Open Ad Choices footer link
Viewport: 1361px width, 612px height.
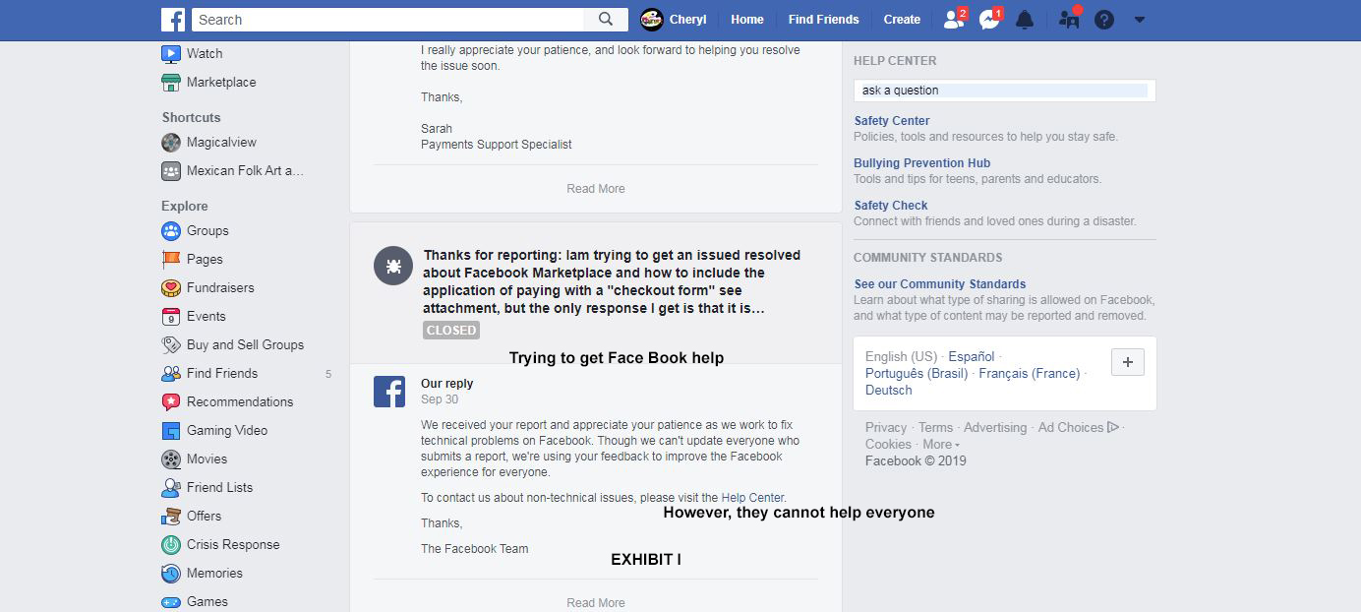click(x=1079, y=428)
